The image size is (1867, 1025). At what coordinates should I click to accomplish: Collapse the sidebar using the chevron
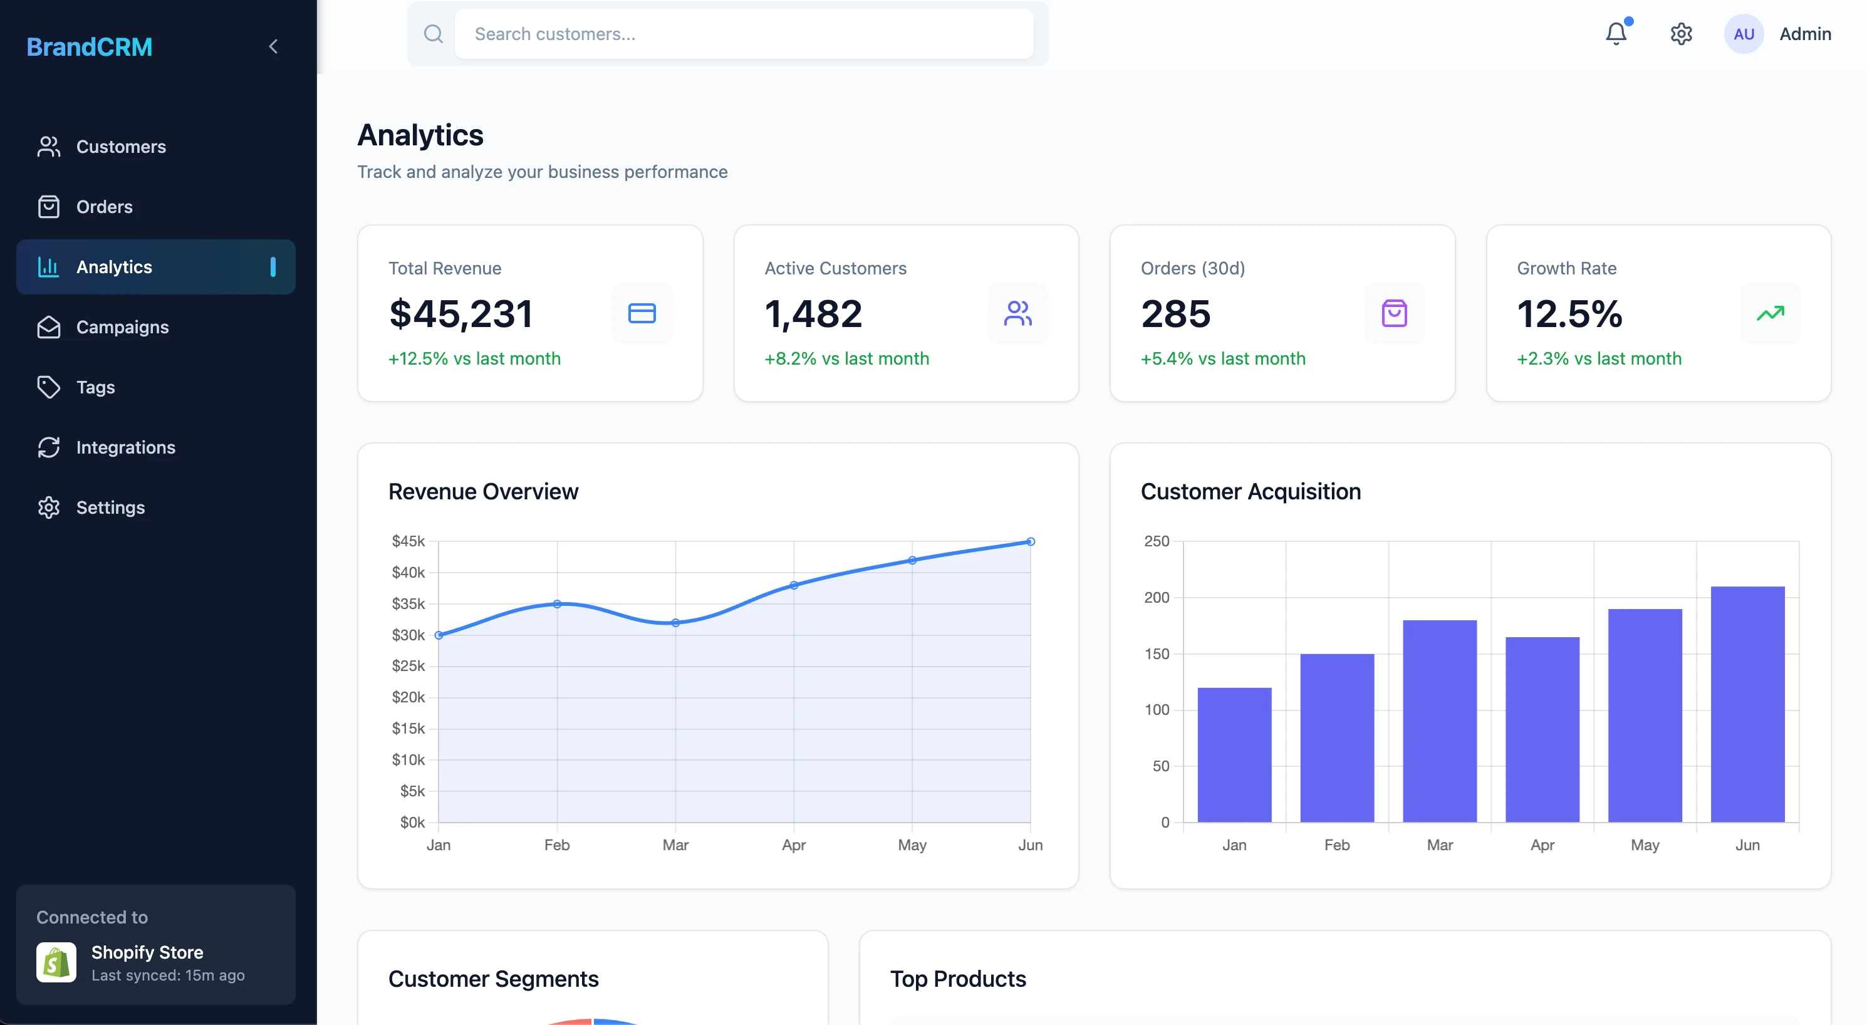tap(274, 46)
